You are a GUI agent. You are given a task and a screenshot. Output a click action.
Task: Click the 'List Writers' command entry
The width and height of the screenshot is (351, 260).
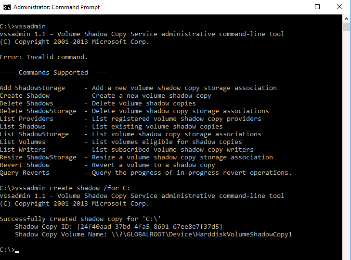(23, 150)
